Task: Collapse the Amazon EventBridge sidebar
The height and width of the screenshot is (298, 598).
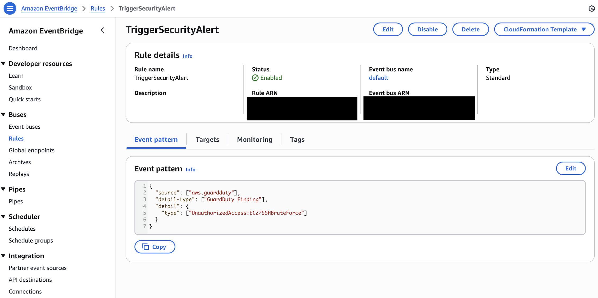Action: coord(103,30)
